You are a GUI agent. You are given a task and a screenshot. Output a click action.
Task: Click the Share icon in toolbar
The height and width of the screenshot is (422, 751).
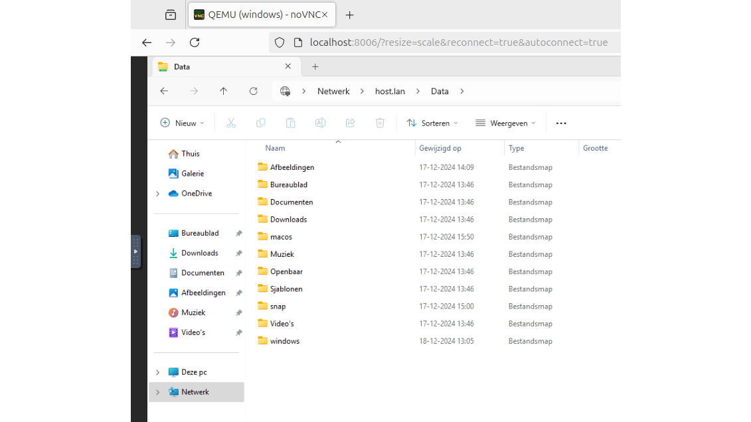pos(350,123)
